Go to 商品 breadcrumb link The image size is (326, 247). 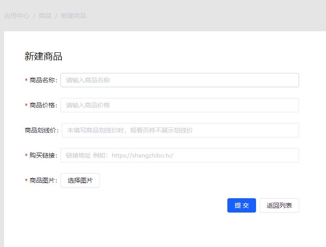tap(45, 16)
